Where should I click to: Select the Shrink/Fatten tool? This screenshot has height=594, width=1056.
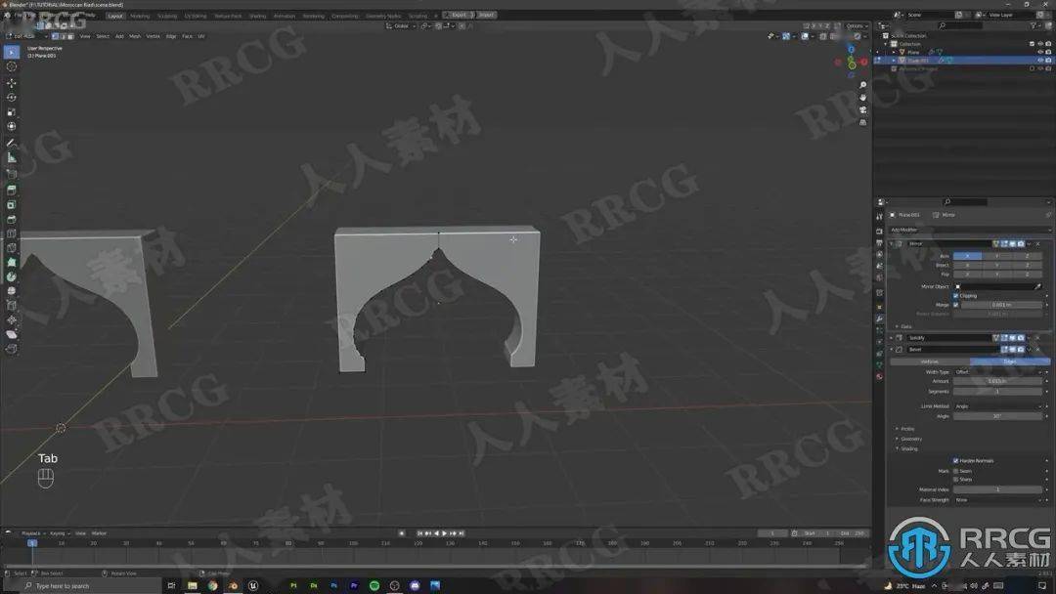coord(12,320)
